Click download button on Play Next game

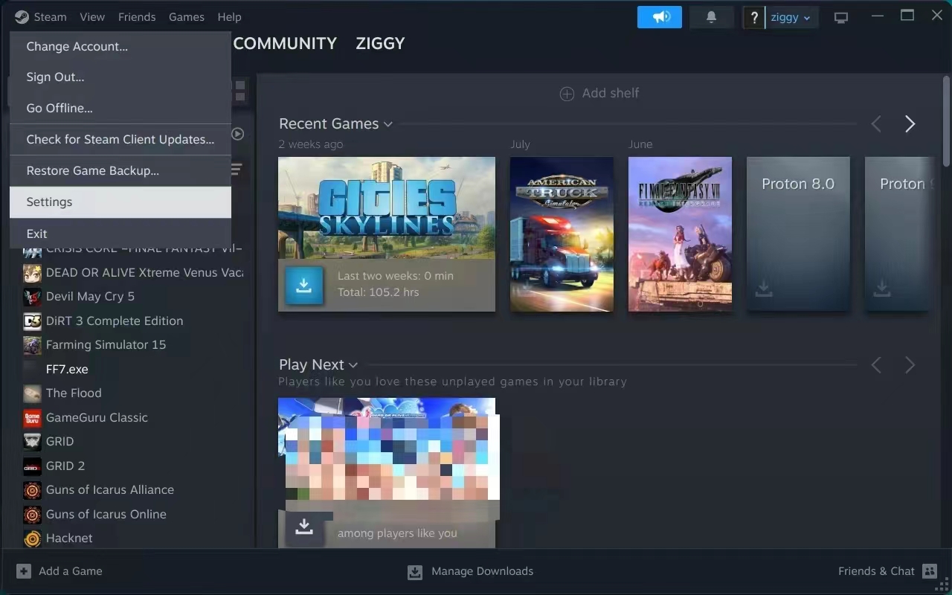click(x=304, y=527)
